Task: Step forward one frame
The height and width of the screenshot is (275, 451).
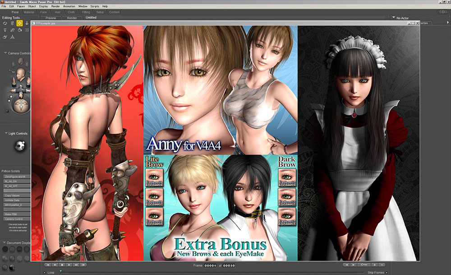Action: [x=83, y=265]
